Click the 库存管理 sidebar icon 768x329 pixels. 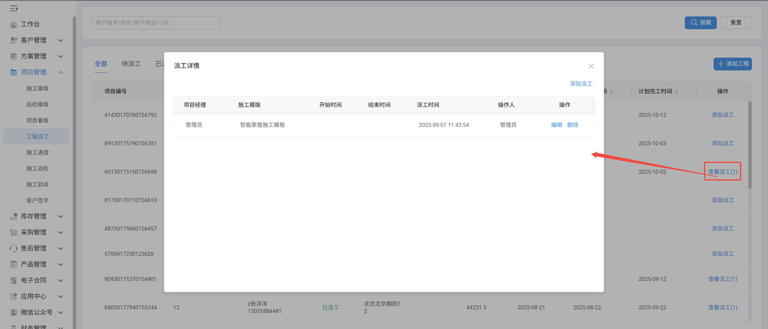coord(14,217)
